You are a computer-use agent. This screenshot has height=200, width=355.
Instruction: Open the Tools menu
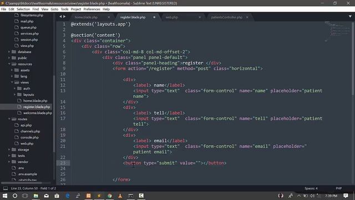pos(64,9)
